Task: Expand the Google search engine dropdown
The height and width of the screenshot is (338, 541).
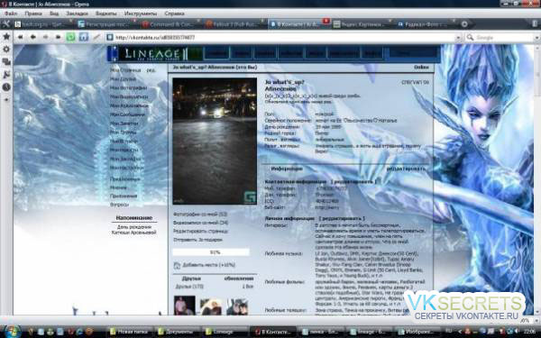Action: tap(537, 38)
